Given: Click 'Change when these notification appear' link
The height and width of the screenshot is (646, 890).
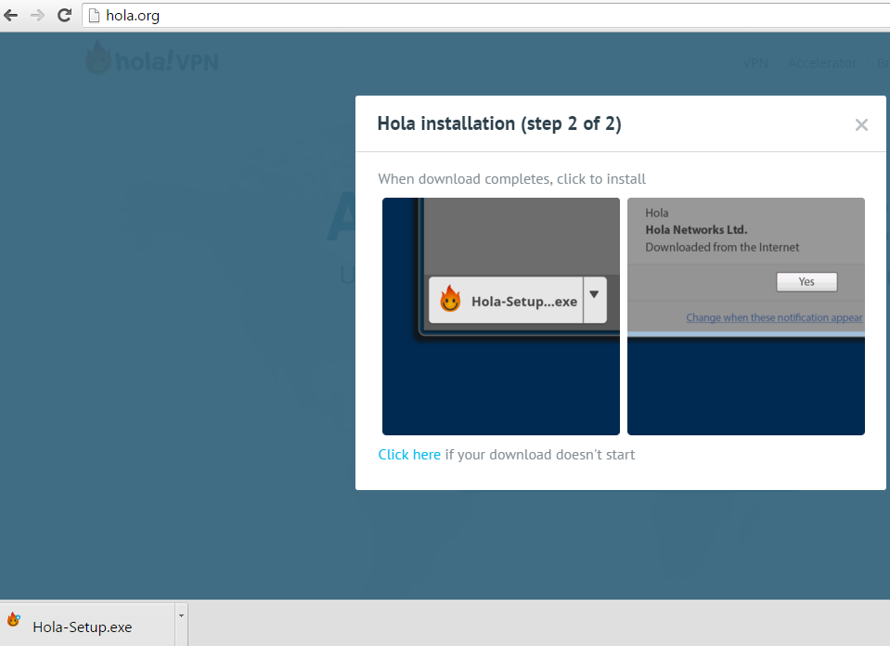Looking at the screenshot, I should tap(775, 317).
